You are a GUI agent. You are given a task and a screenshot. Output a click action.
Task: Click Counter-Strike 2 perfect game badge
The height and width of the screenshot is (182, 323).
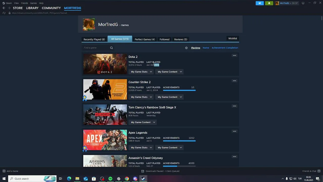[85, 98]
